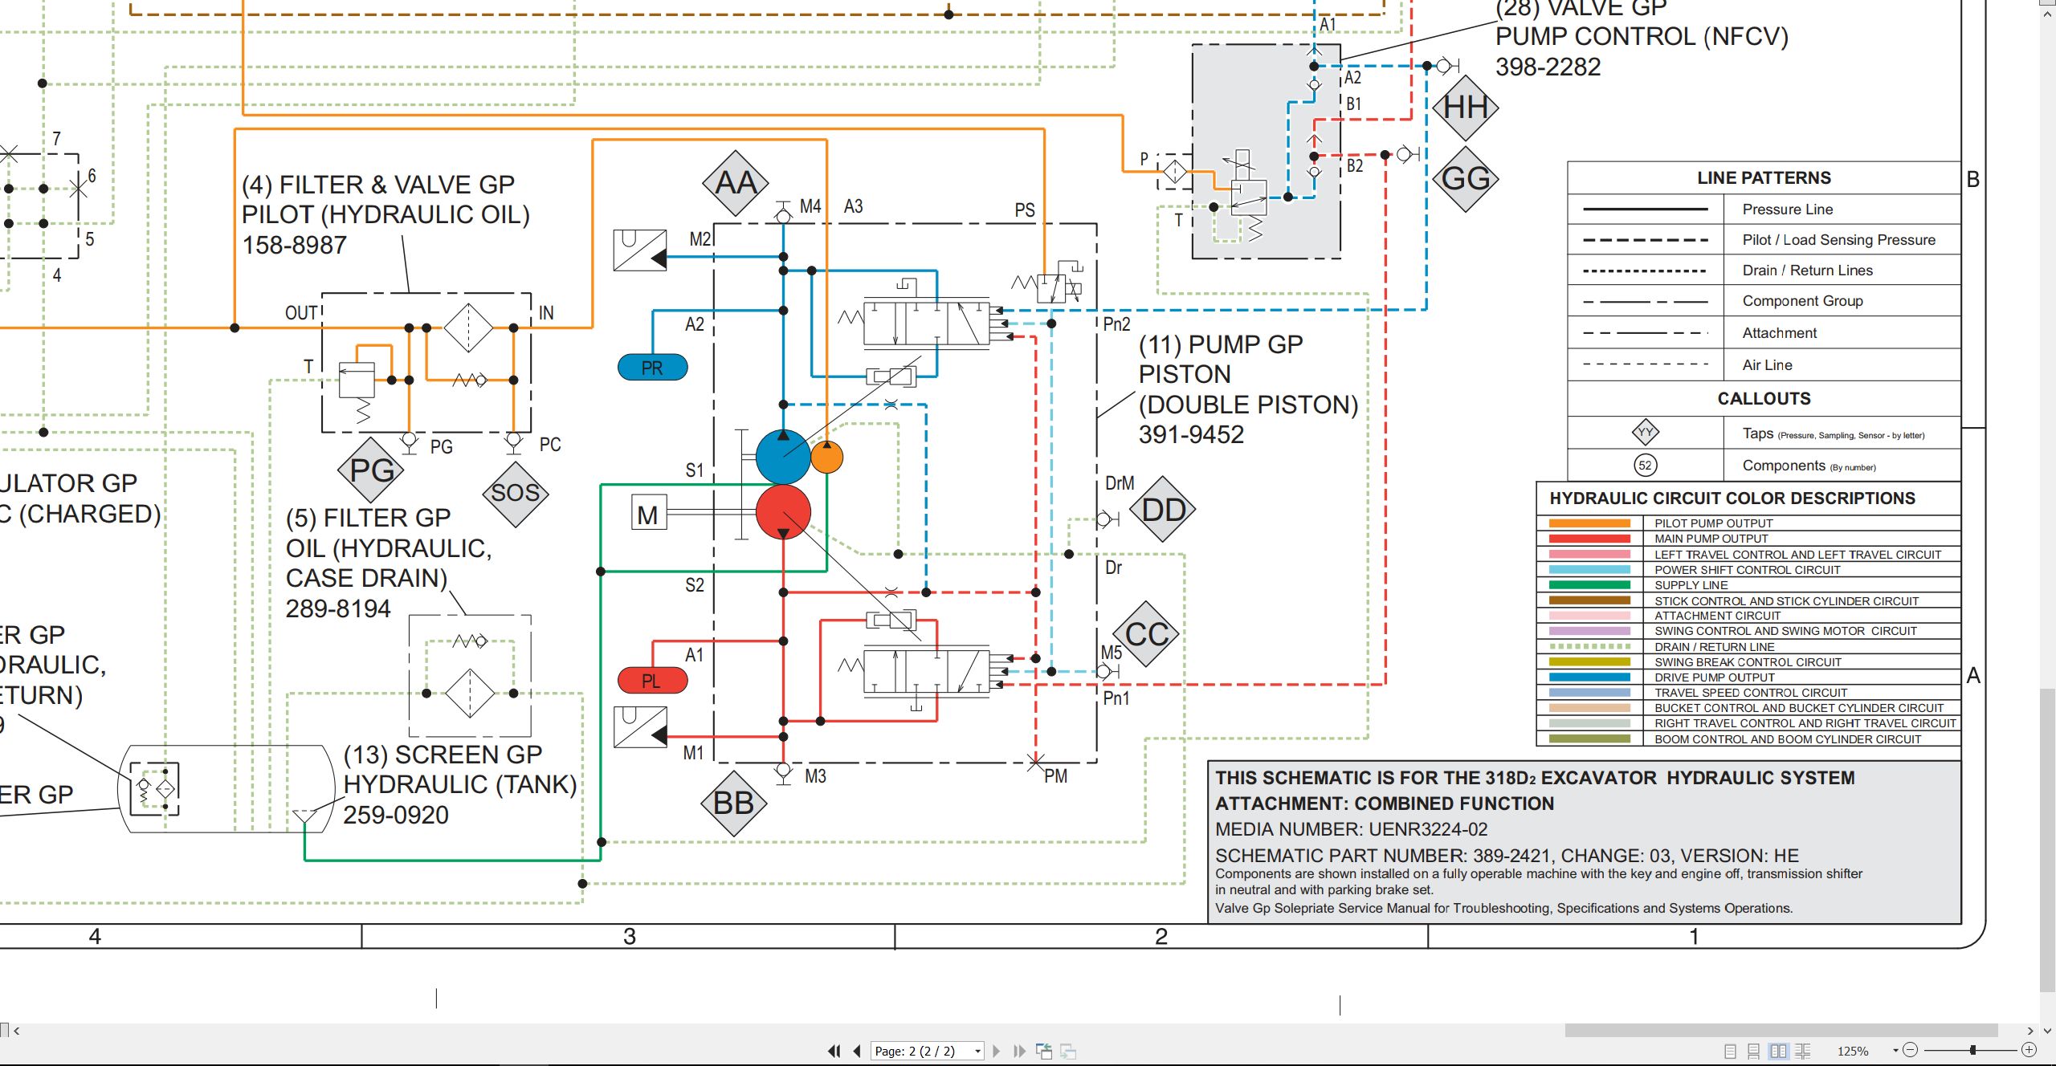Click the green Supply Line color swatch
2056x1066 pixels.
pyautogui.click(x=1589, y=585)
